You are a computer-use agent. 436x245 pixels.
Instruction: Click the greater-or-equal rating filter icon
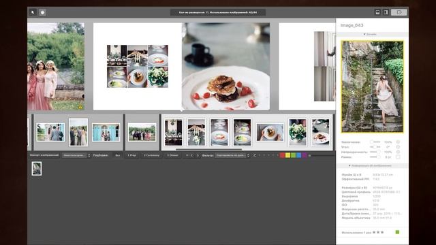(x=254, y=155)
